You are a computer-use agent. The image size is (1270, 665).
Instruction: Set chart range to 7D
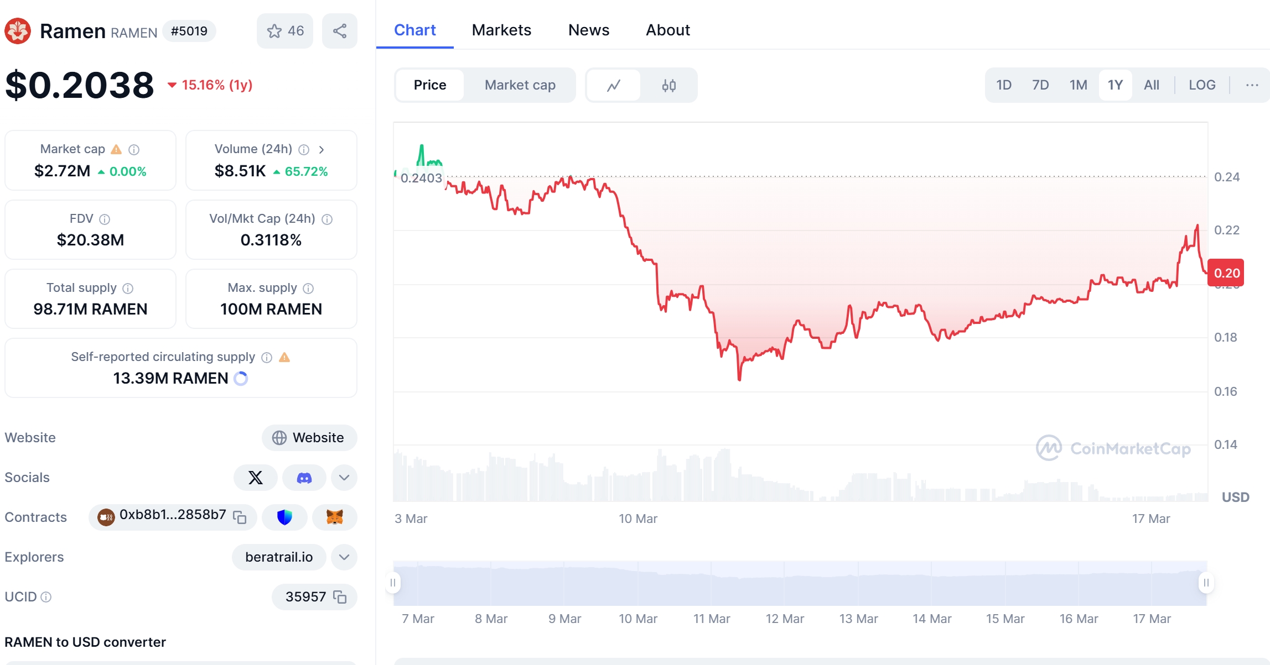1040,85
